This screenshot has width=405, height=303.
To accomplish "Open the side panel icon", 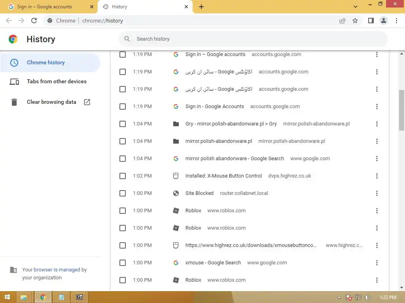I will tap(371, 21).
